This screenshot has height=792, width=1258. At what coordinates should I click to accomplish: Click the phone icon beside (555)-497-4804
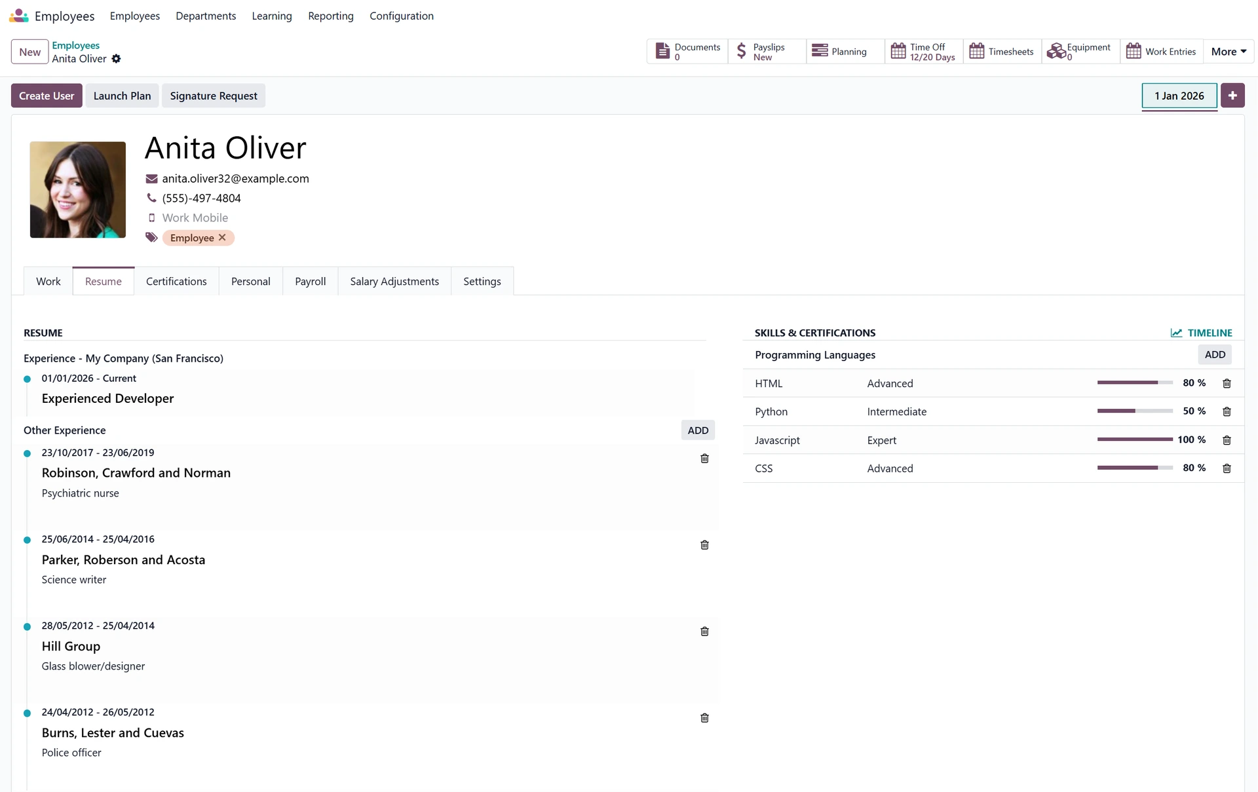click(x=151, y=198)
